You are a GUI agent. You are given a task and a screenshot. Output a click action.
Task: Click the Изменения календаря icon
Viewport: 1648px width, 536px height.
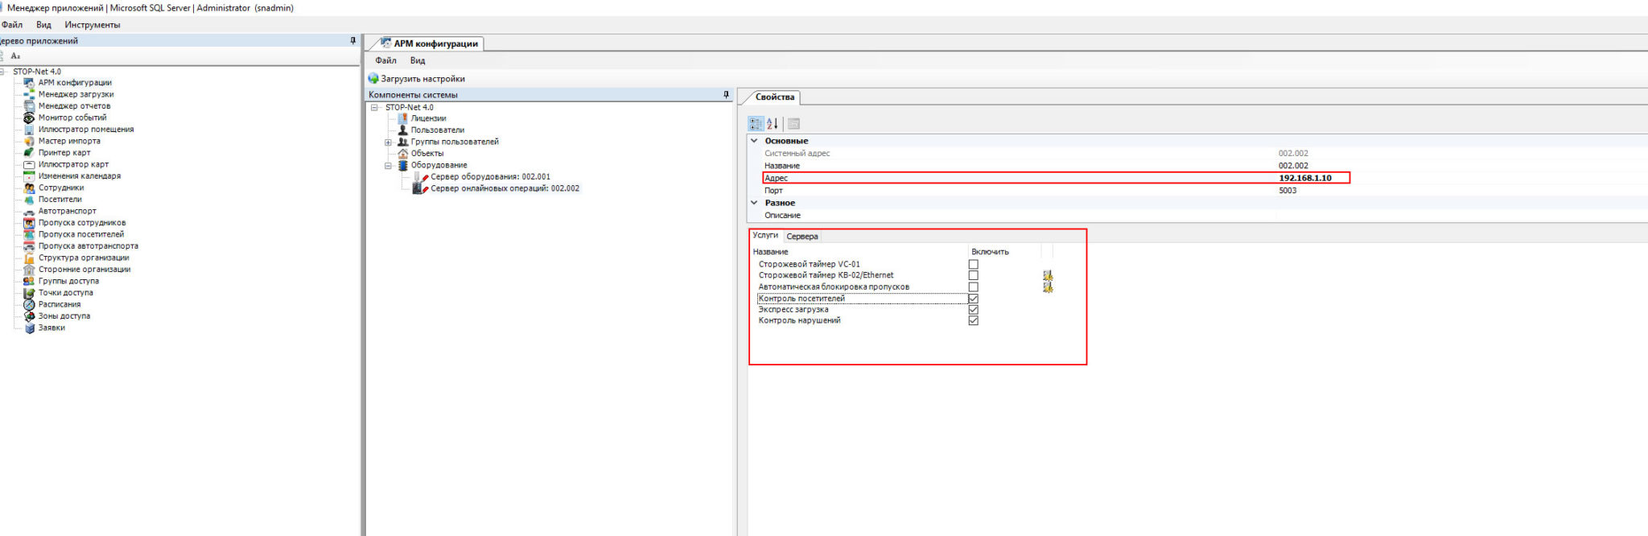[x=29, y=176]
